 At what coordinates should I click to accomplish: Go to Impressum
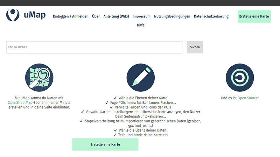click(141, 16)
